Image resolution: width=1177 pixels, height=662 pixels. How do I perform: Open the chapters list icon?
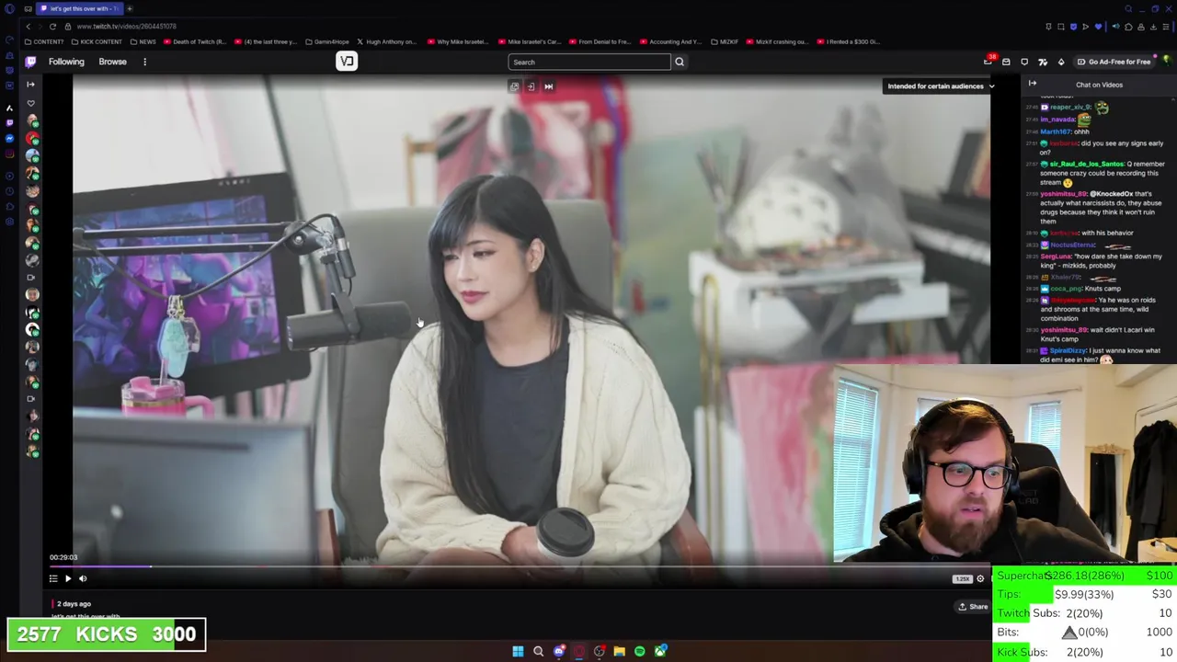[x=53, y=578]
